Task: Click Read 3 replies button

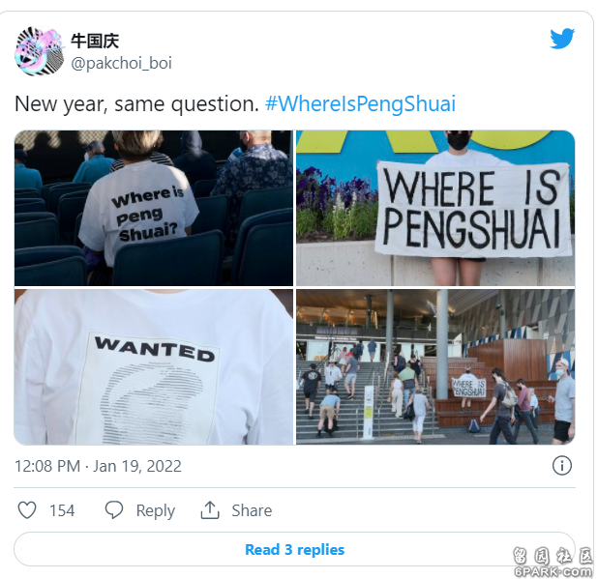Action: click(294, 549)
